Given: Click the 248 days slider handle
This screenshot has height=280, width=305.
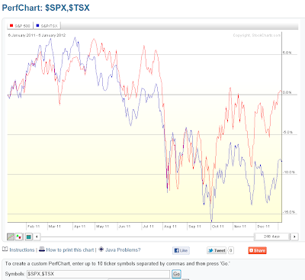Looking at the screenshot, I should [271, 237].
